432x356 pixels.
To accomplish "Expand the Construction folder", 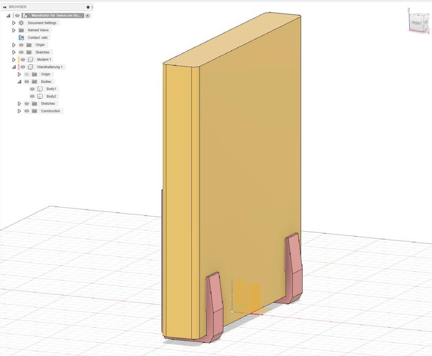I will coord(19,111).
